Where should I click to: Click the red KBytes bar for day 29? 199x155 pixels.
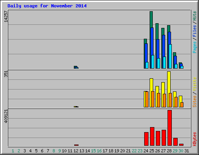(175, 142)
